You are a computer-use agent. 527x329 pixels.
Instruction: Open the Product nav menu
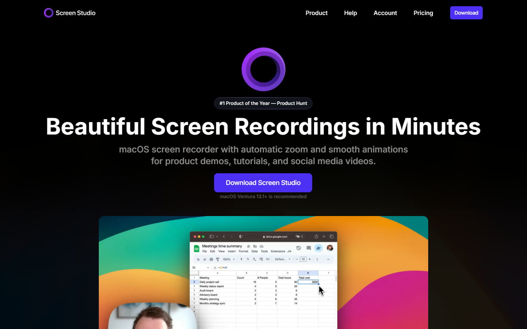pyautogui.click(x=317, y=13)
